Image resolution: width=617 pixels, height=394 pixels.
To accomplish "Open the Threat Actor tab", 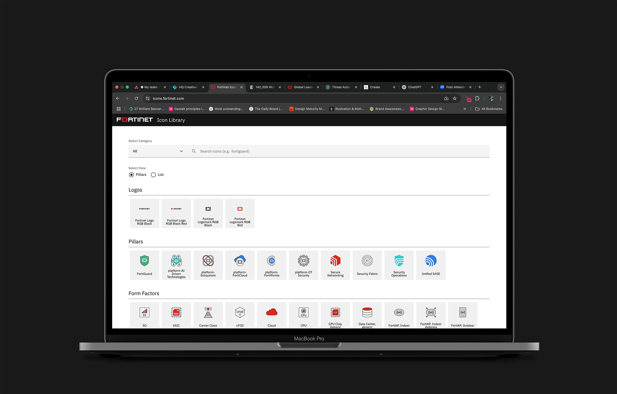I will (x=341, y=87).
